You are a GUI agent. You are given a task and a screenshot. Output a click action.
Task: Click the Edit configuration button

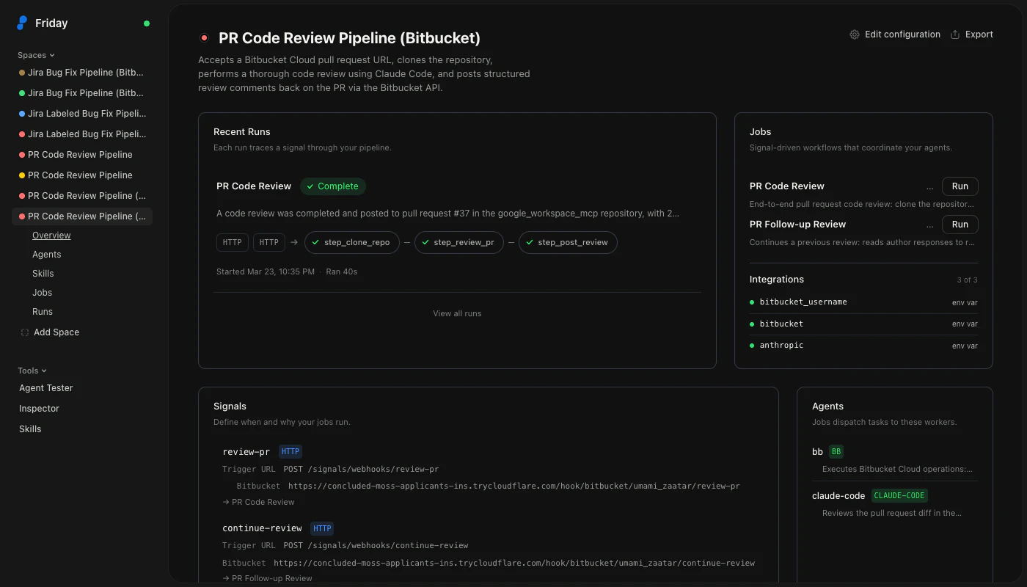pyautogui.click(x=895, y=34)
